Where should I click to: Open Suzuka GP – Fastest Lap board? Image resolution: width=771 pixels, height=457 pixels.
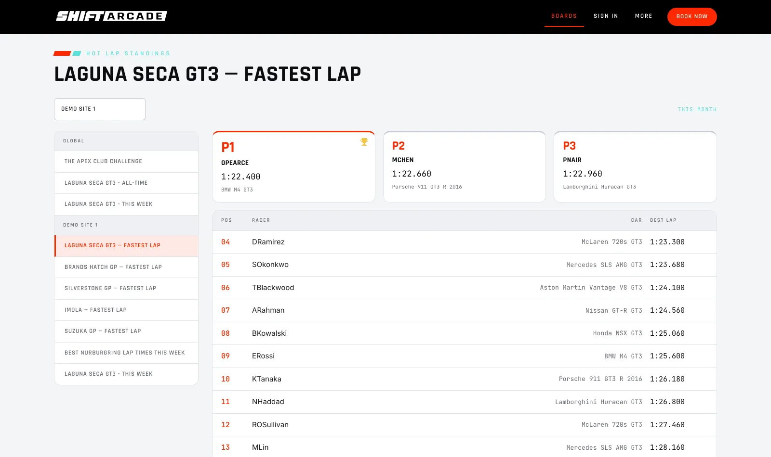[x=126, y=331]
